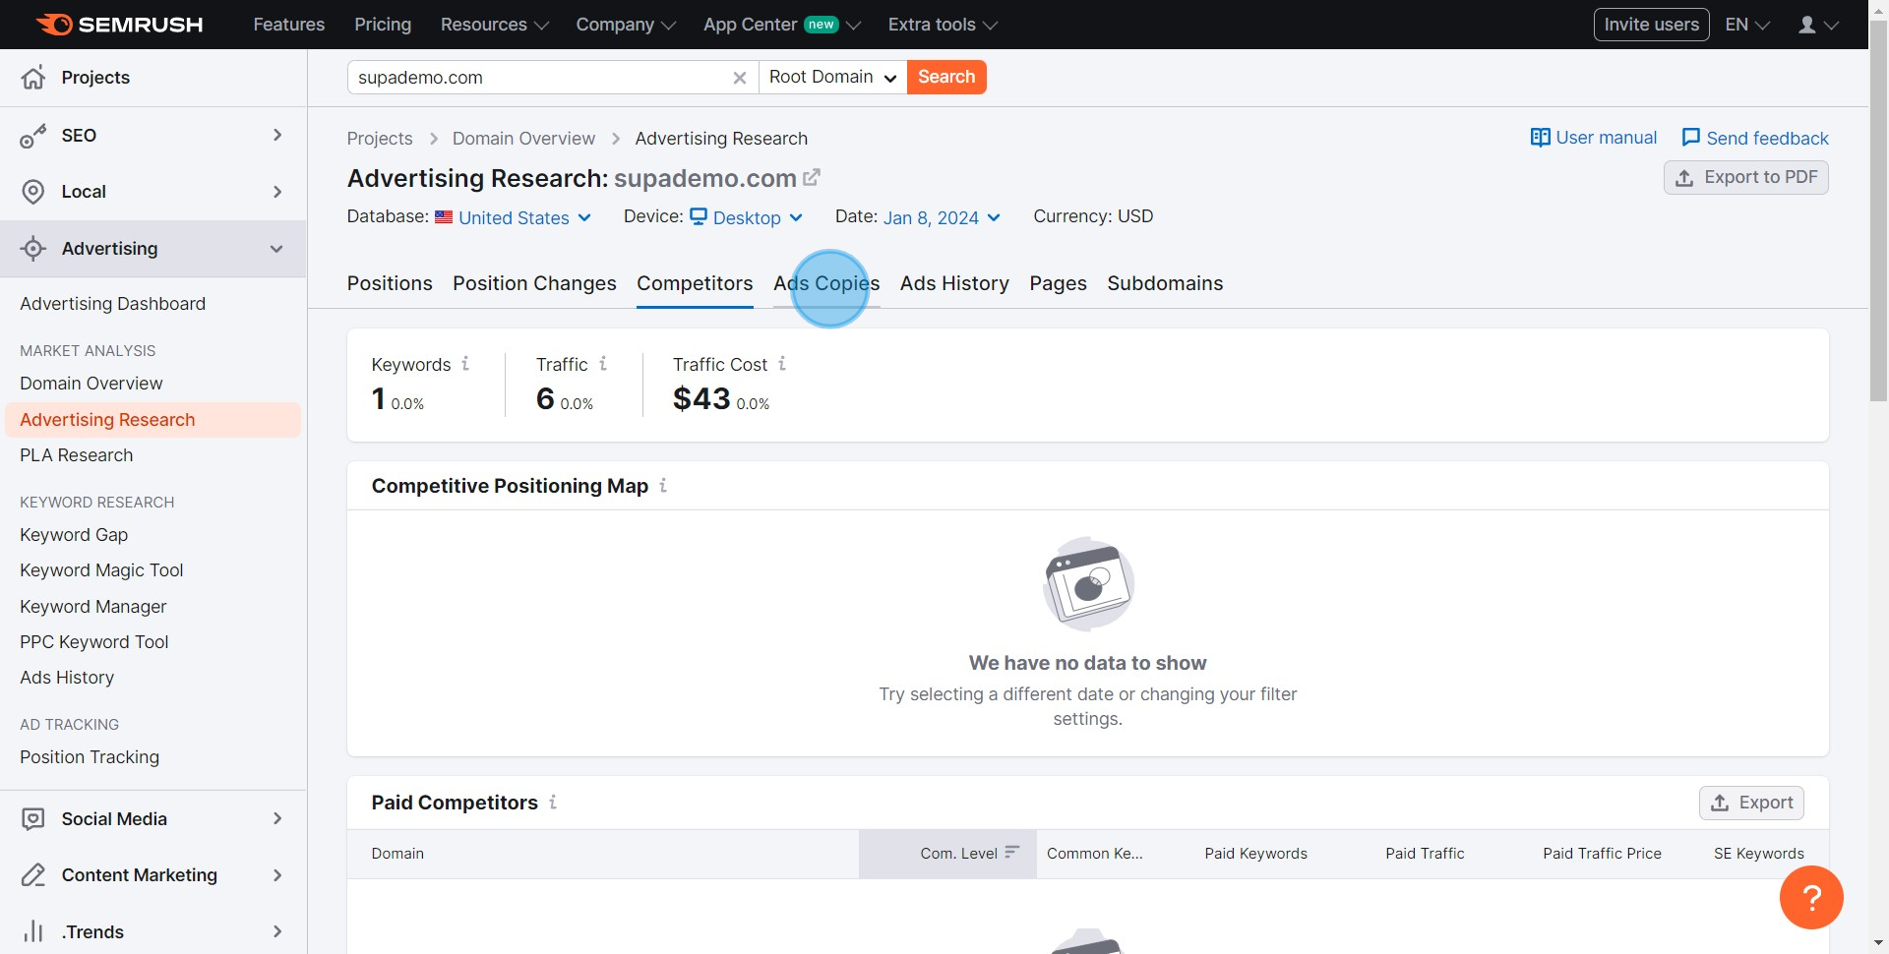
Task: Clear the domain search field
Action: point(740,78)
